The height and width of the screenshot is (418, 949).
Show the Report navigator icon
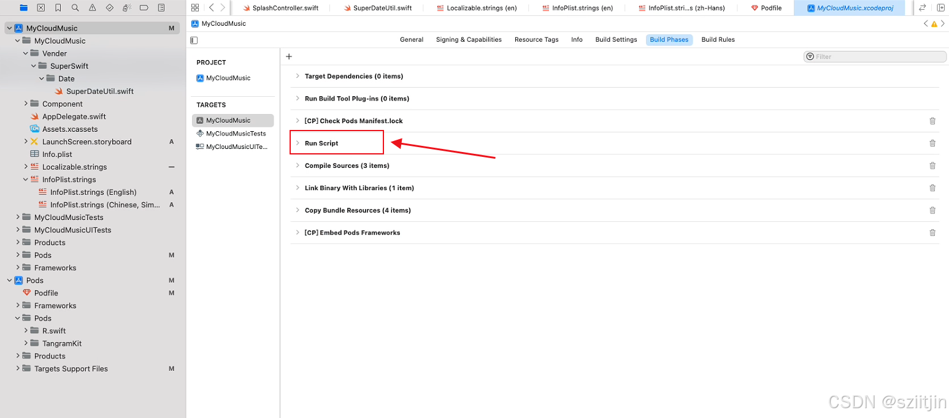pos(161,8)
